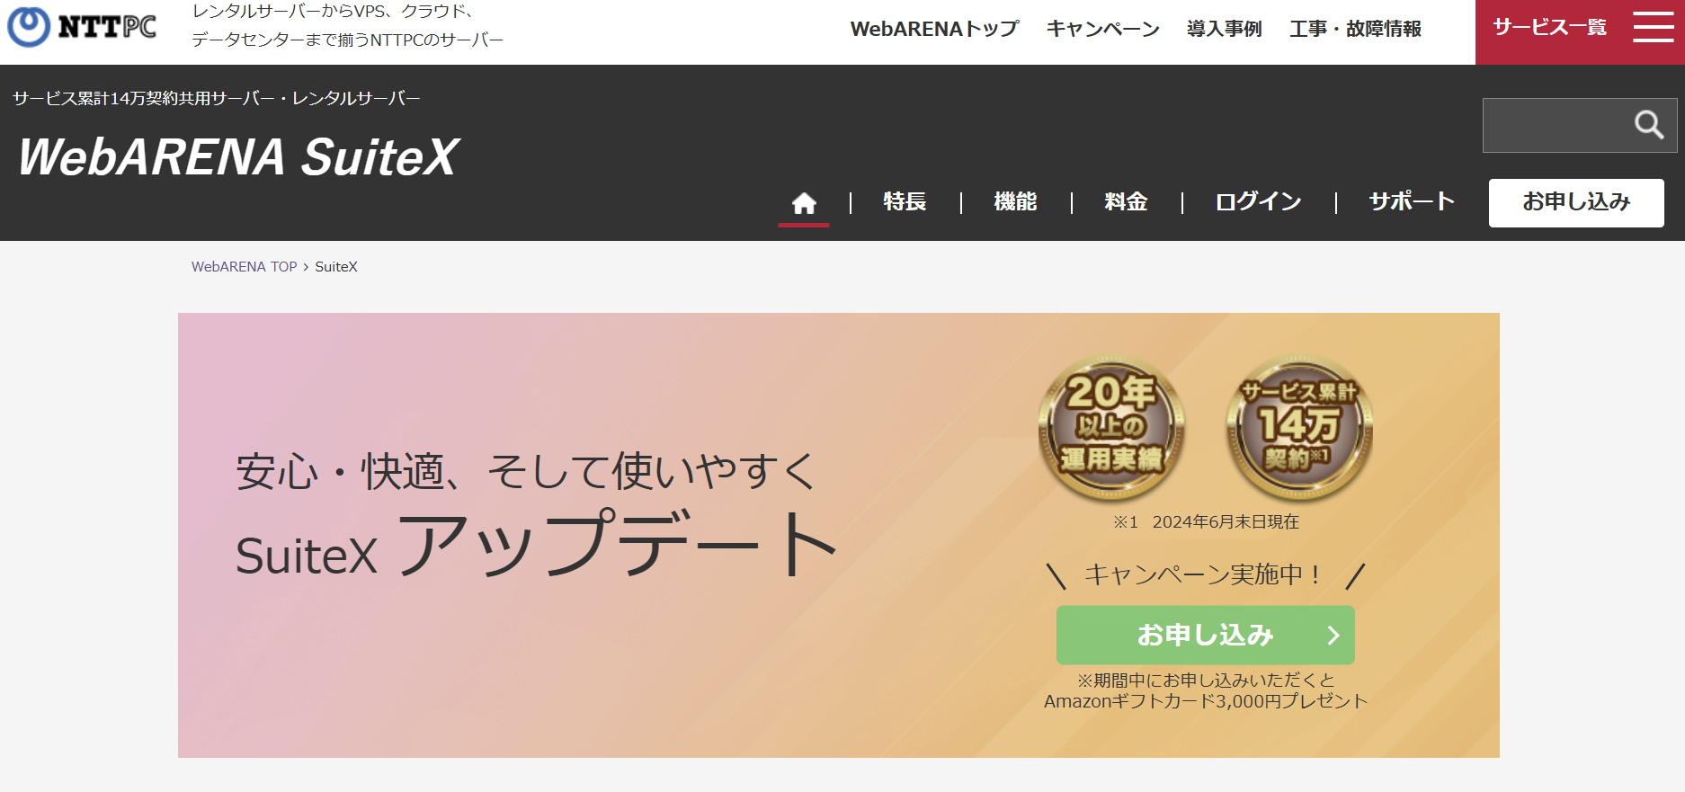
Task: Click the サービス累計14万契約 badge
Action: [1299, 428]
